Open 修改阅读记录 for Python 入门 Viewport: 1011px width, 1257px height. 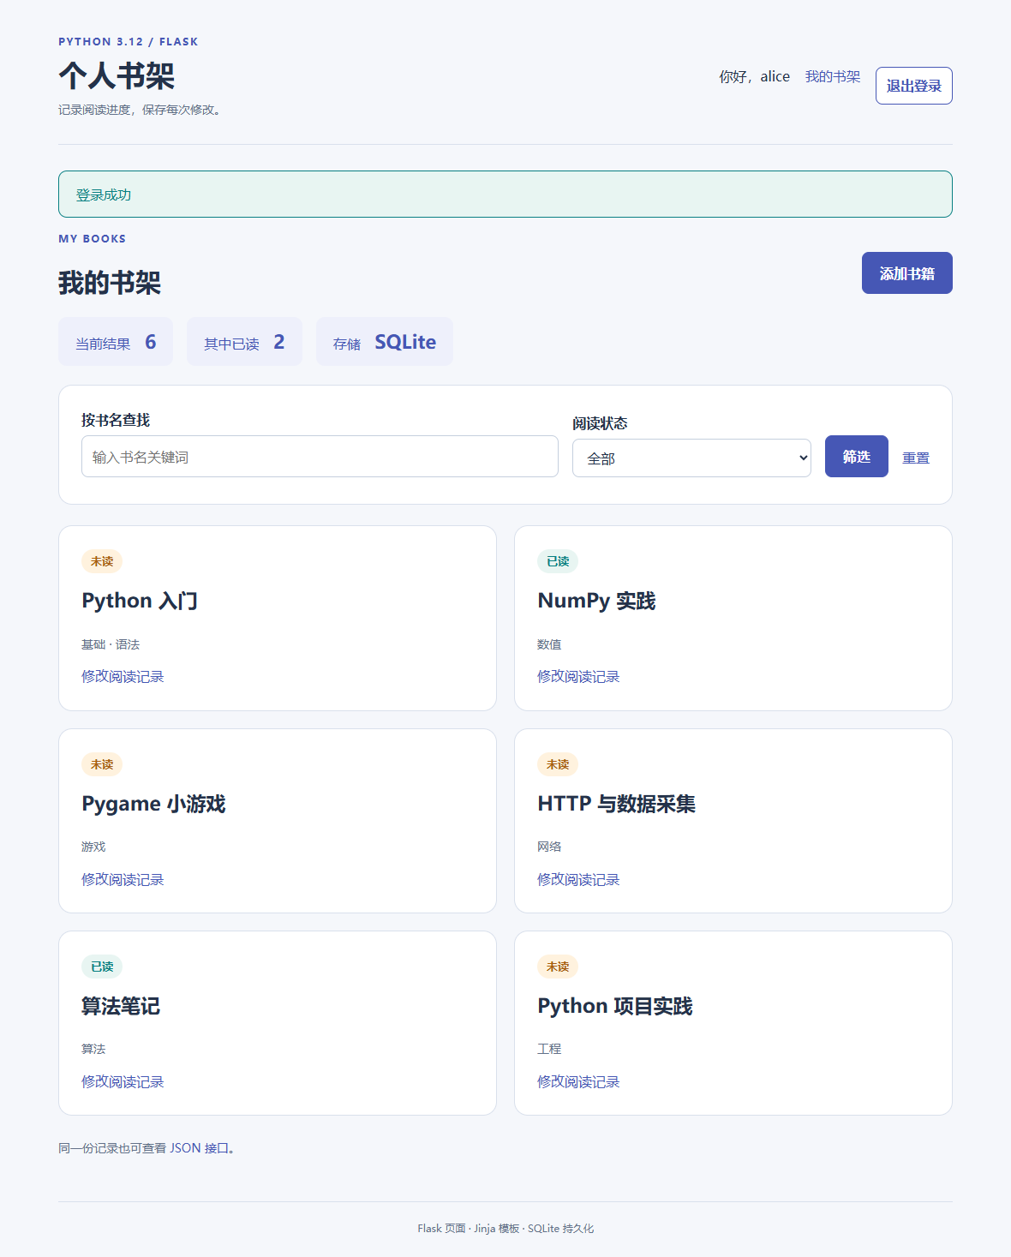123,677
